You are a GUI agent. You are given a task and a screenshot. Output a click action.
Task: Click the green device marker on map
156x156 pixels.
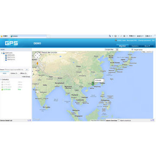point(93,84)
